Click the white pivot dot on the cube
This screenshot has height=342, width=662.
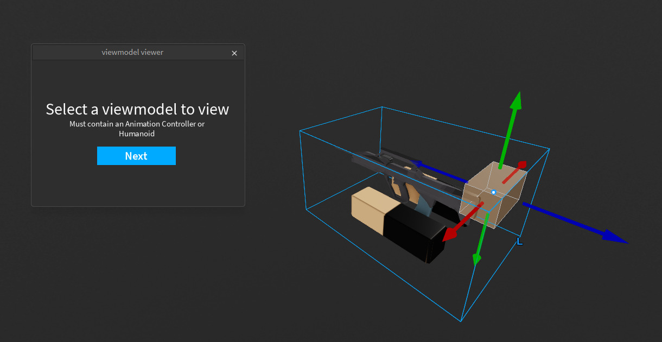pyautogui.click(x=494, y=192)
